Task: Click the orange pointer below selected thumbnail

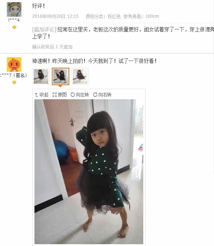Action: point(60,86)
